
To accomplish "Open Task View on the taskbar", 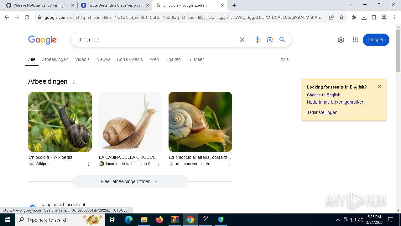I will coord(113,220).
